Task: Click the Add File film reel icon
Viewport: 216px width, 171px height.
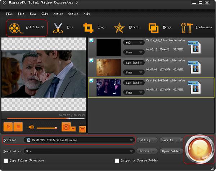Action: pyautogui.click(x=16, y=28)
